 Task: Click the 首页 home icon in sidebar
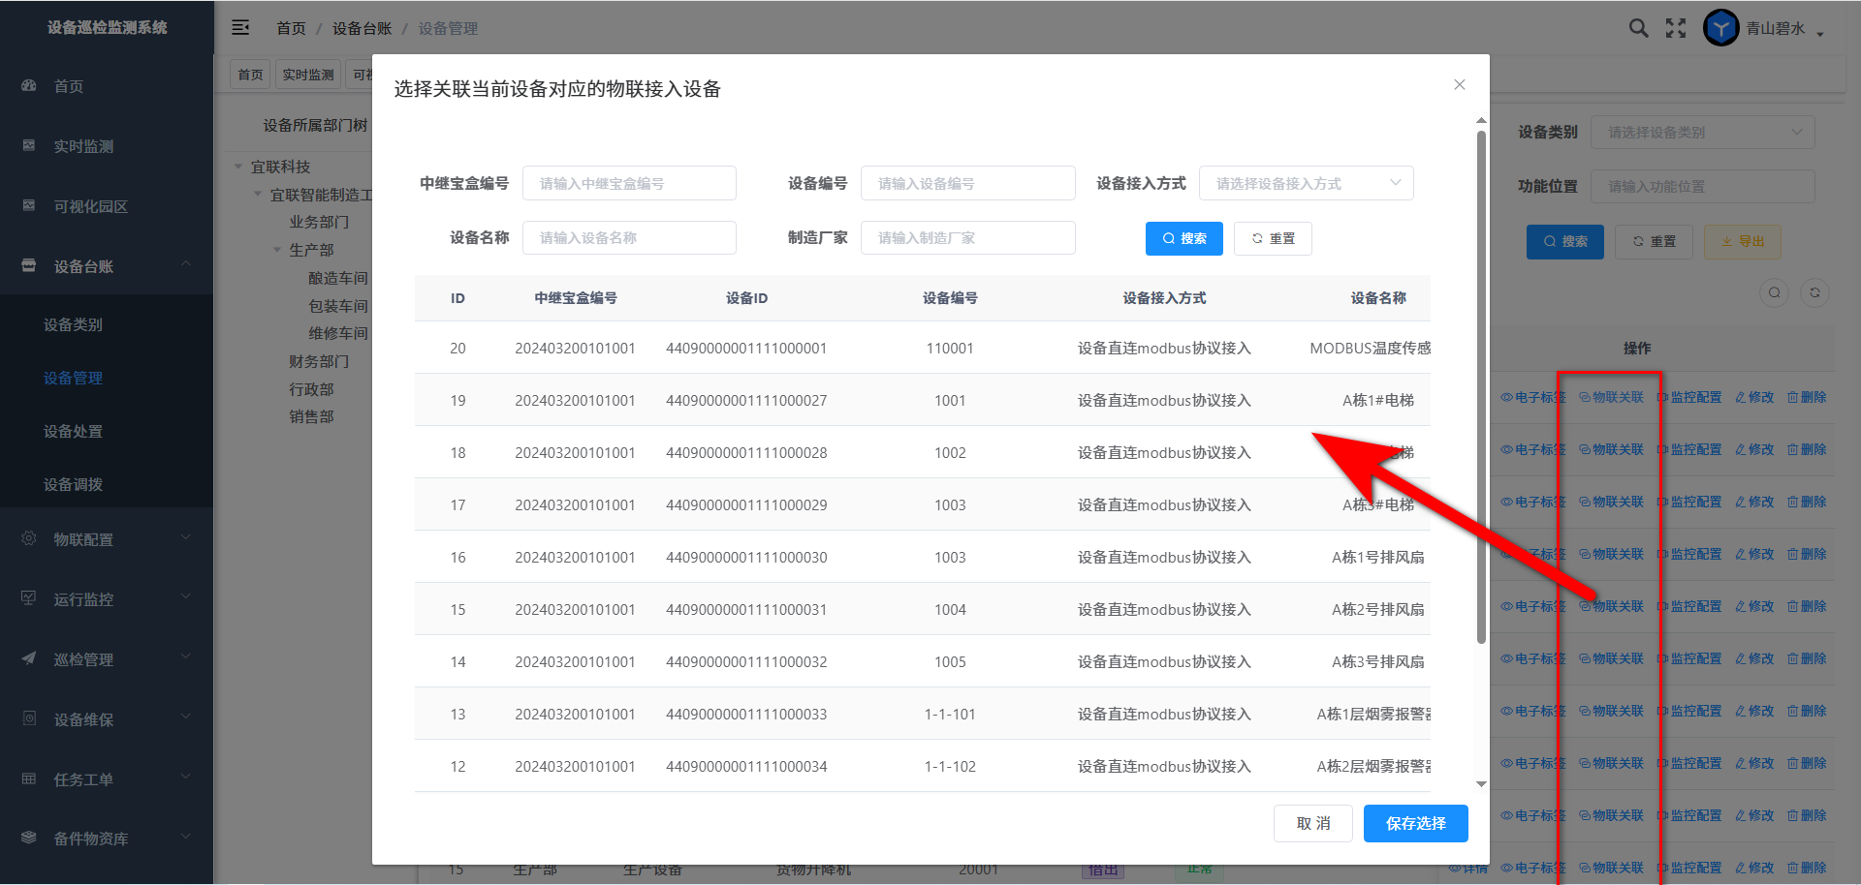point(29,86)
